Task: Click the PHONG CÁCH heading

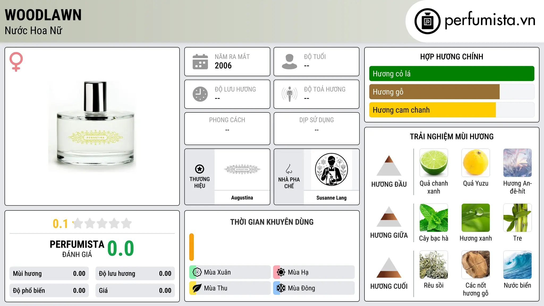Action: click(x=227, y=120)
